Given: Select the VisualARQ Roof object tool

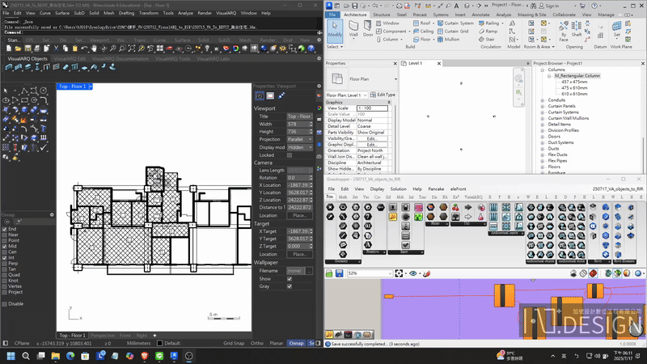Looking at the screenshot, I should [x=94, y=67].
